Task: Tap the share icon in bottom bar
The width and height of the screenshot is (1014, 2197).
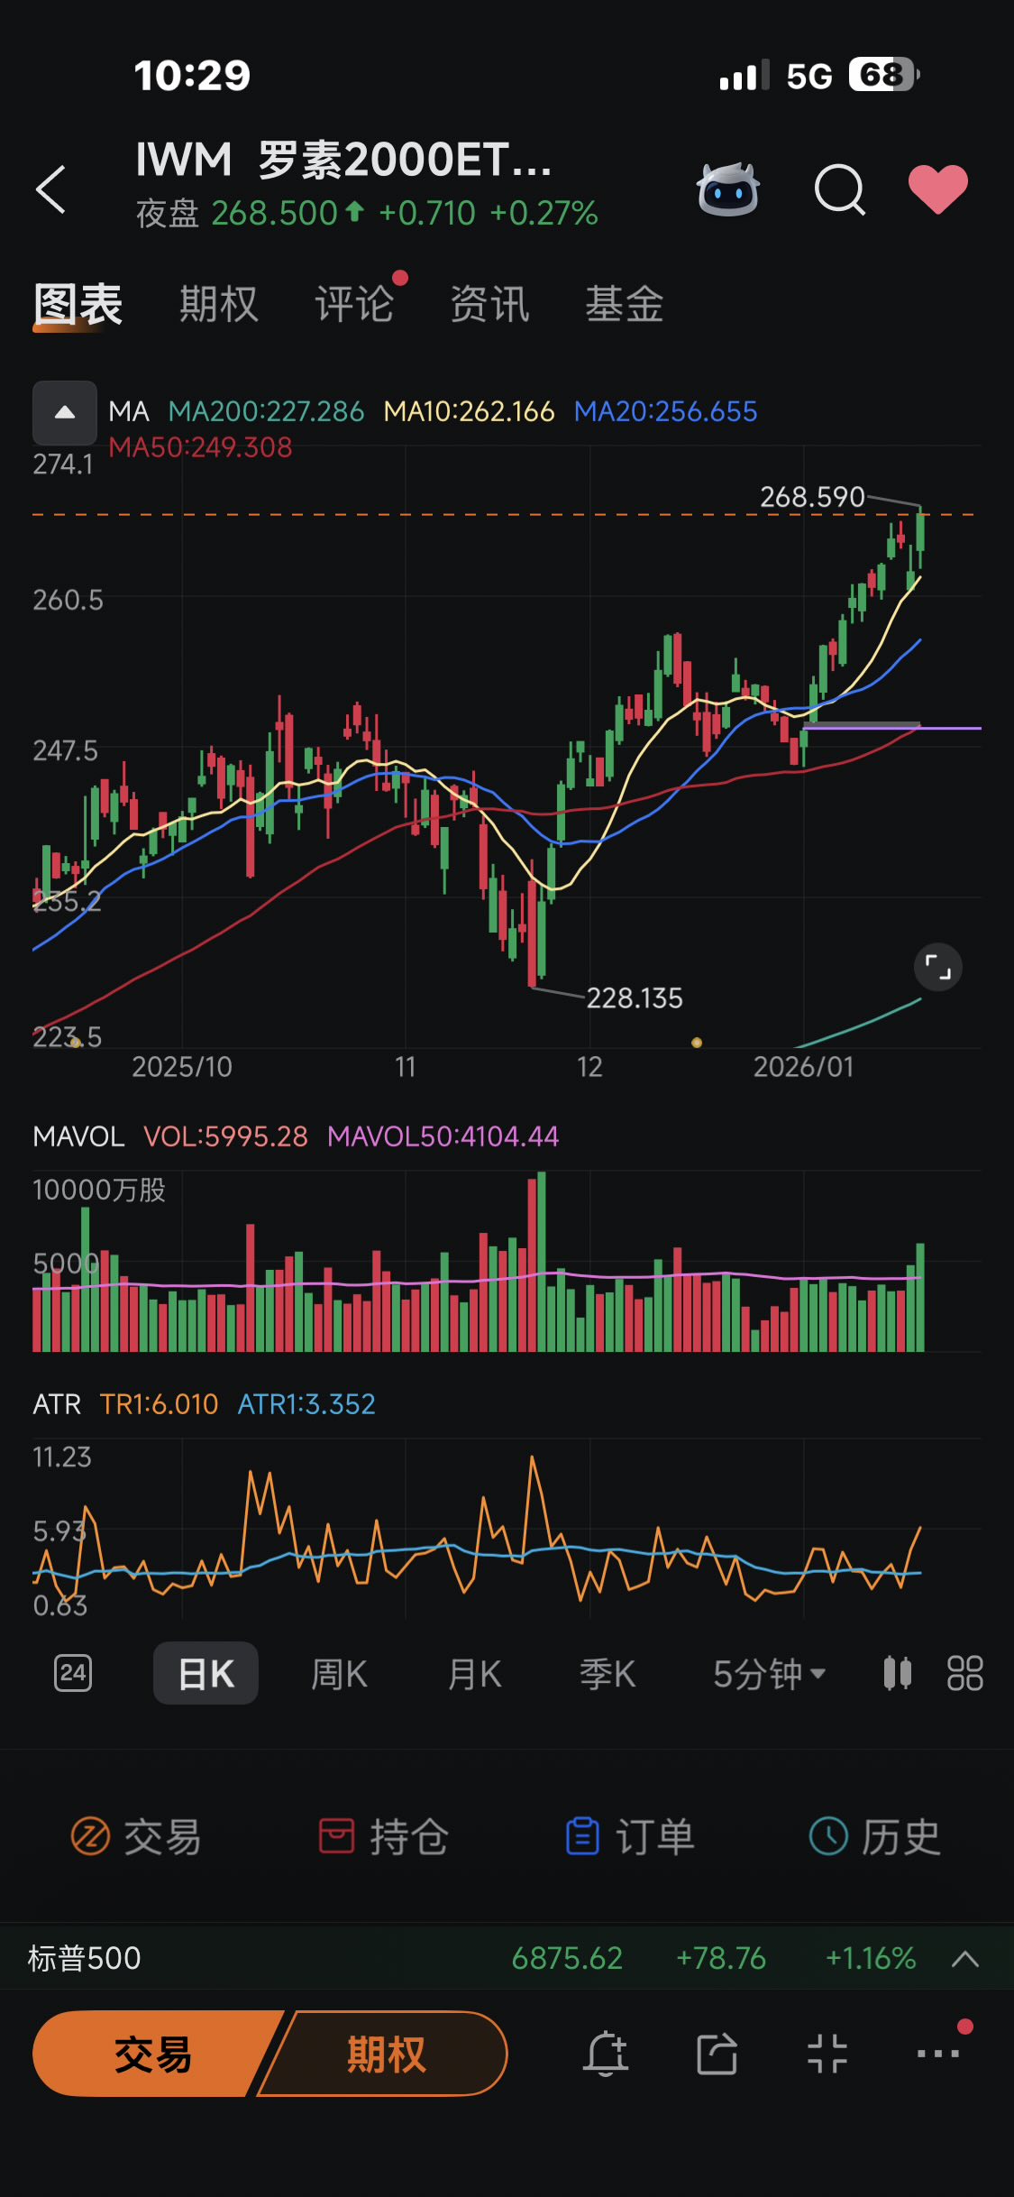Action: pyautogui.click(x=717, y=2054)
